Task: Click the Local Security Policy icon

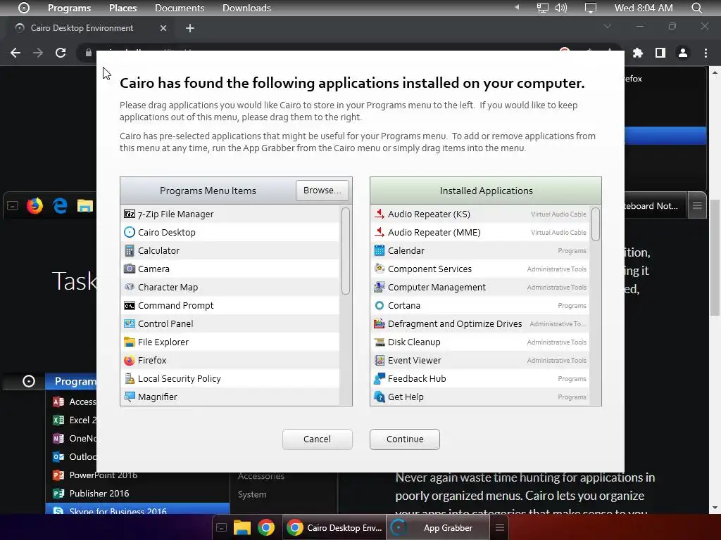Action: click(130, 379)
